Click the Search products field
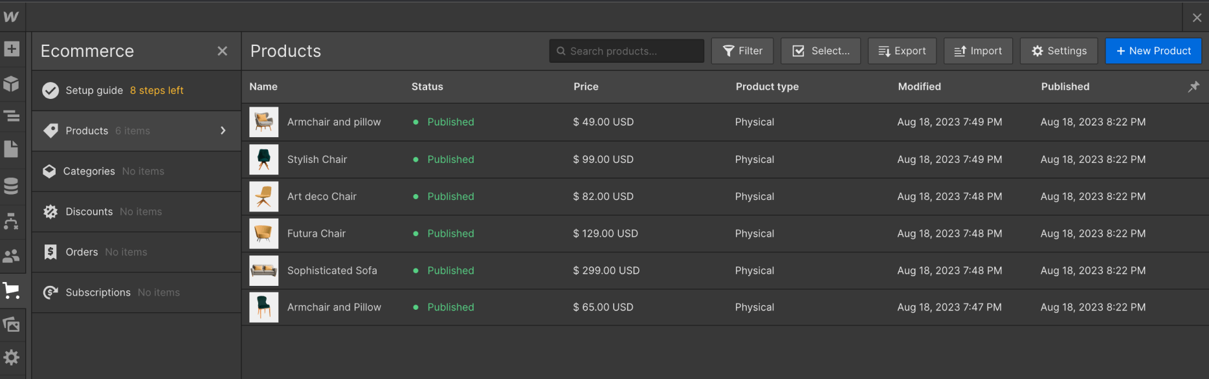The image size is (1209, 379). 626,51
